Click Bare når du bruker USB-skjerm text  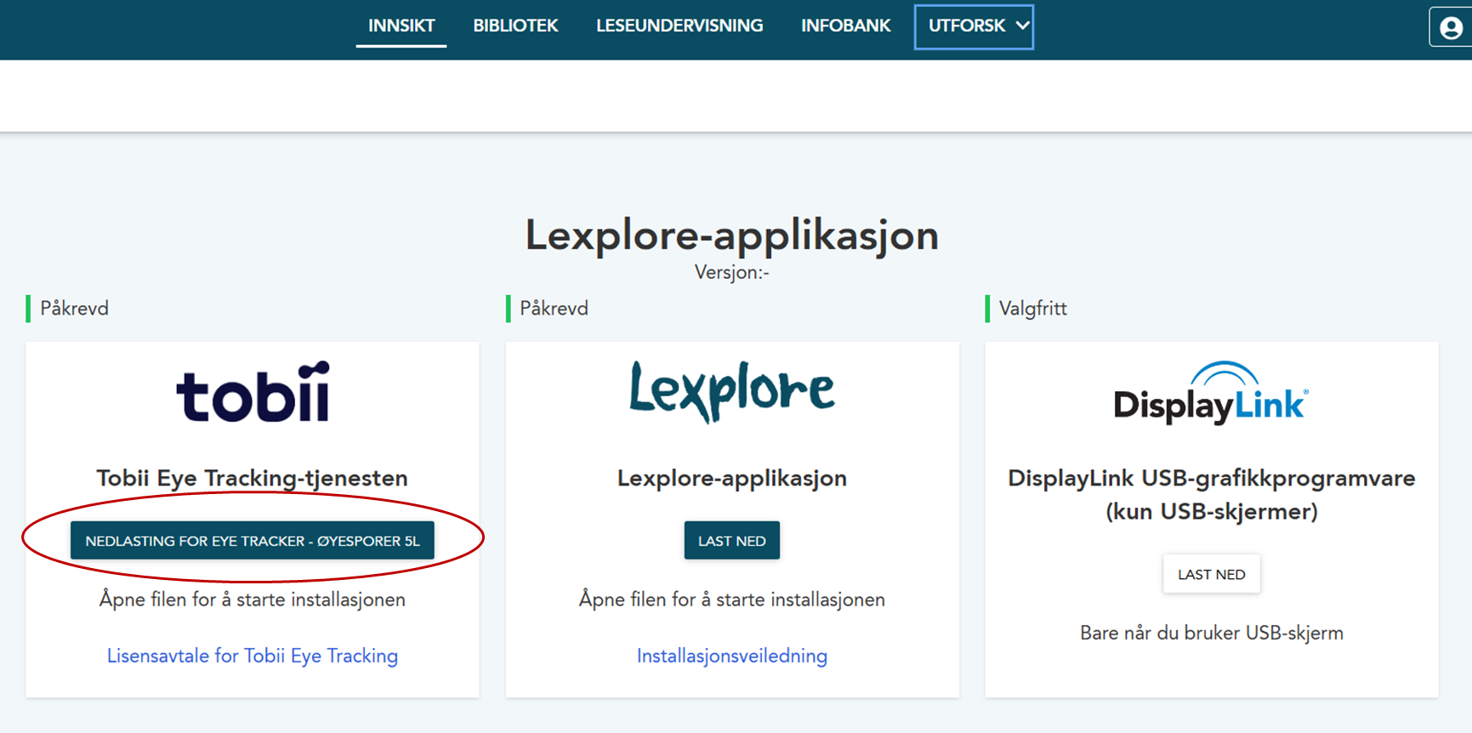click(x=1211, y=633)
